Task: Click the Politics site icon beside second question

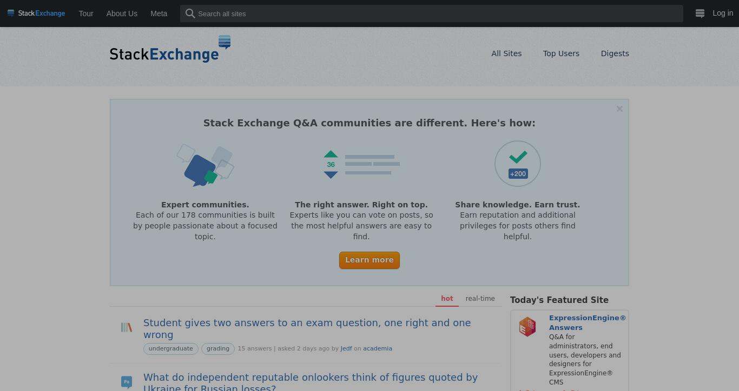Action: click(127, 382)
